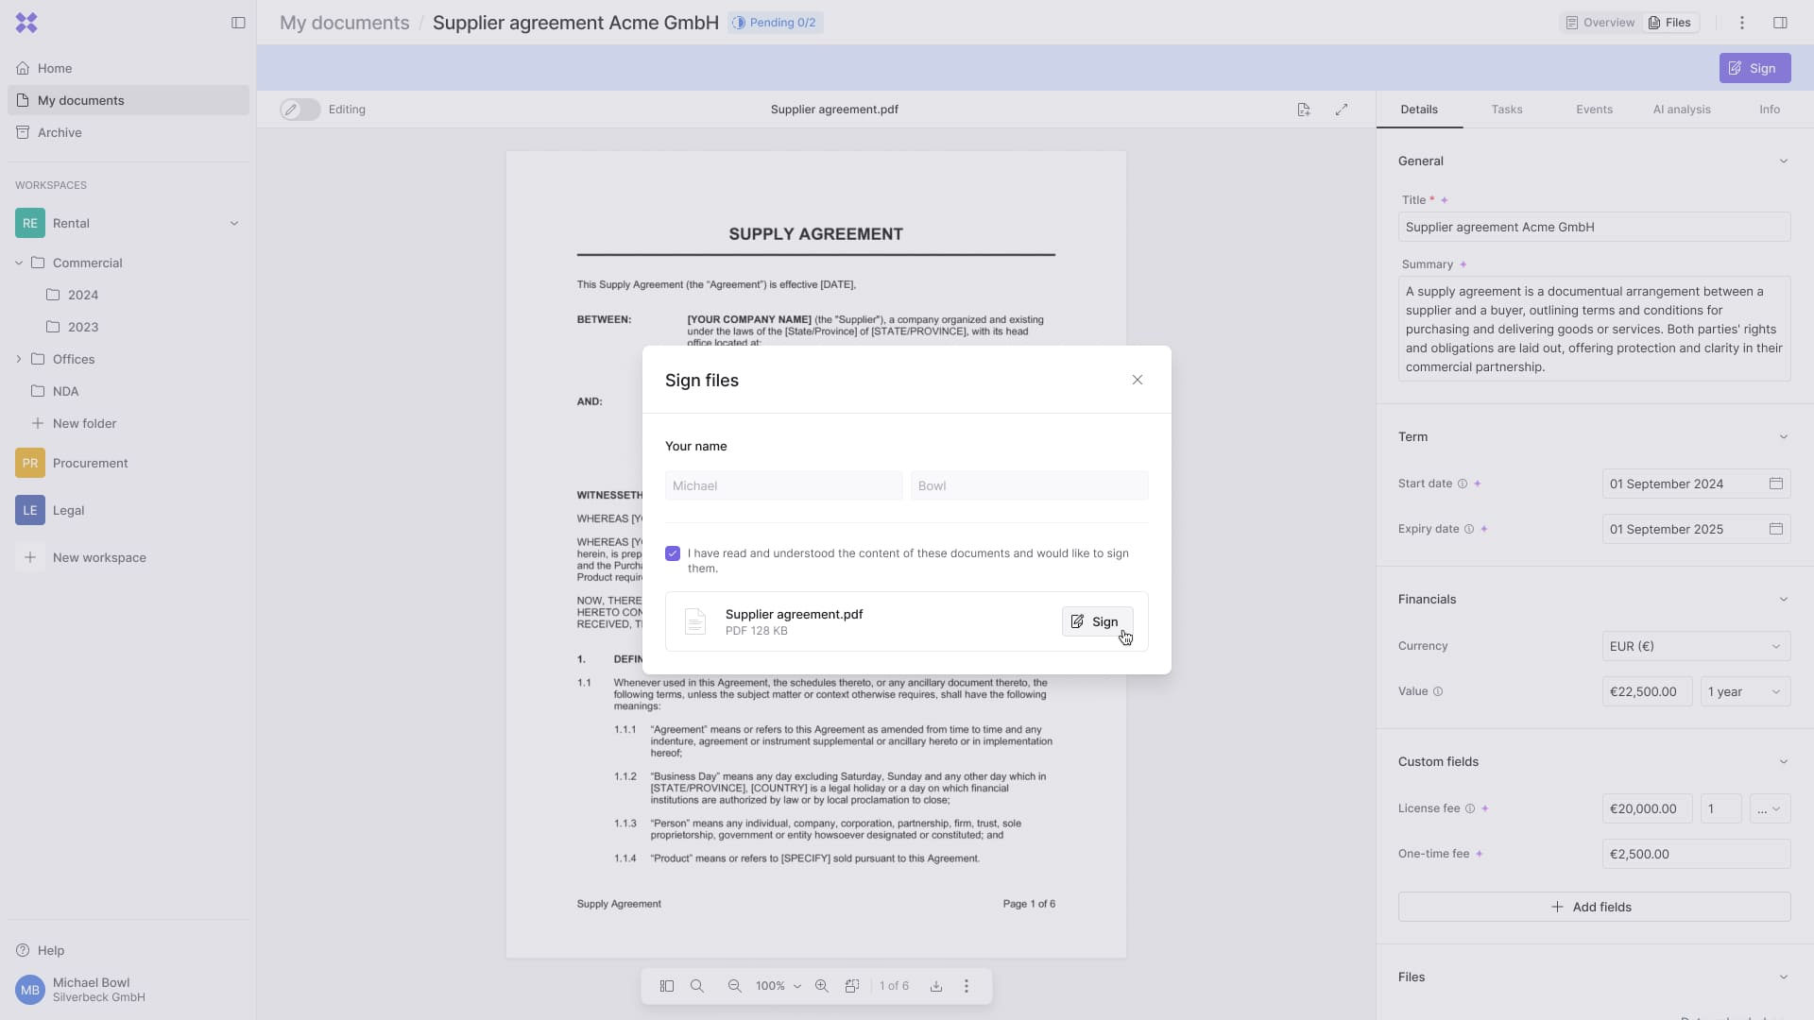
Task: Switch to the AI analysis tab
Action: [x=1682, y=110]
